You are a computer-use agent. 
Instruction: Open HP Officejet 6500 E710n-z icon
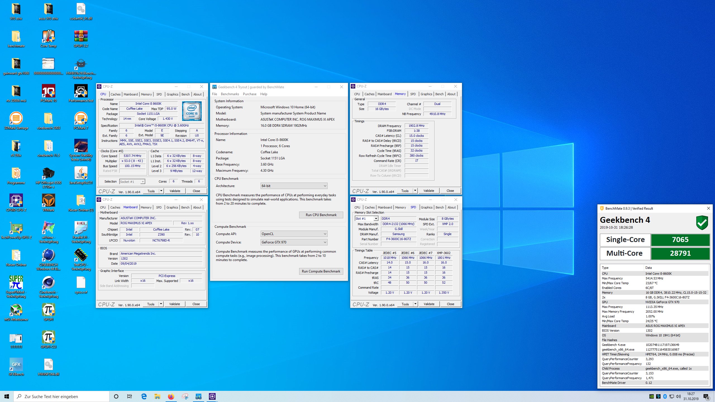coord(48,177)
